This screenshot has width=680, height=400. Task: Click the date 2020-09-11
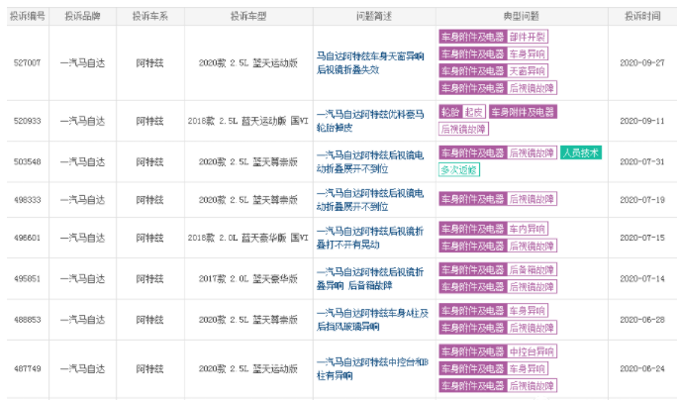pyautogui.click(x=642, y=121)
